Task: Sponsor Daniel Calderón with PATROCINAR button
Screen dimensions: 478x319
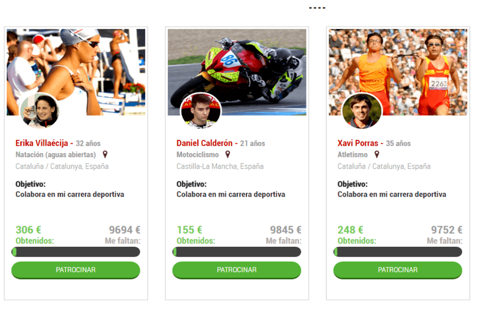Action: [x=237, y=270]
